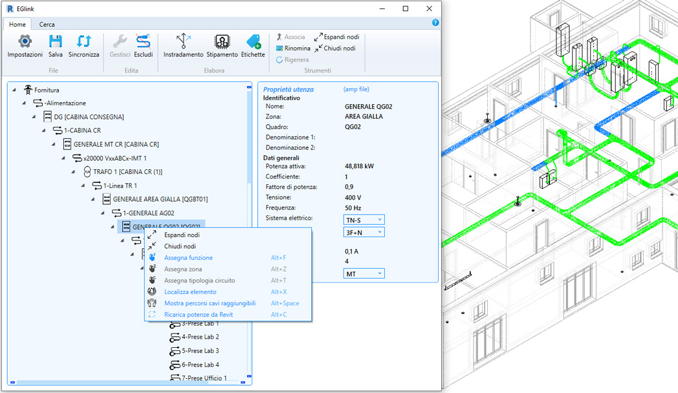Click Rinomina in Strumenti group
The height and width of the screenshot is (393, 678).
(x=293, y=48)
